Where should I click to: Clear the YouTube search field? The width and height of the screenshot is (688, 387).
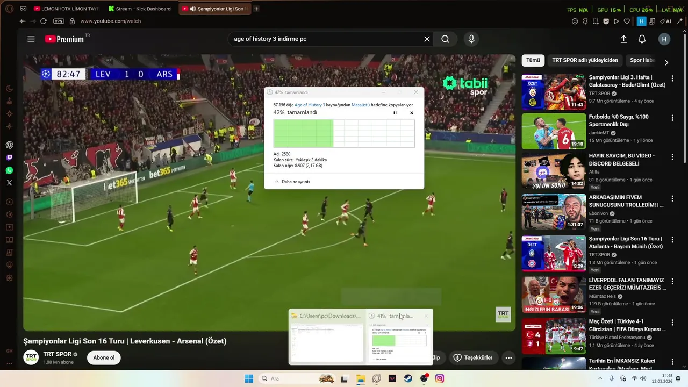click(x=427, y=39)
